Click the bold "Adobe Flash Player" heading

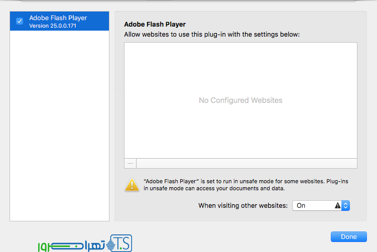(x=155, y=24)
